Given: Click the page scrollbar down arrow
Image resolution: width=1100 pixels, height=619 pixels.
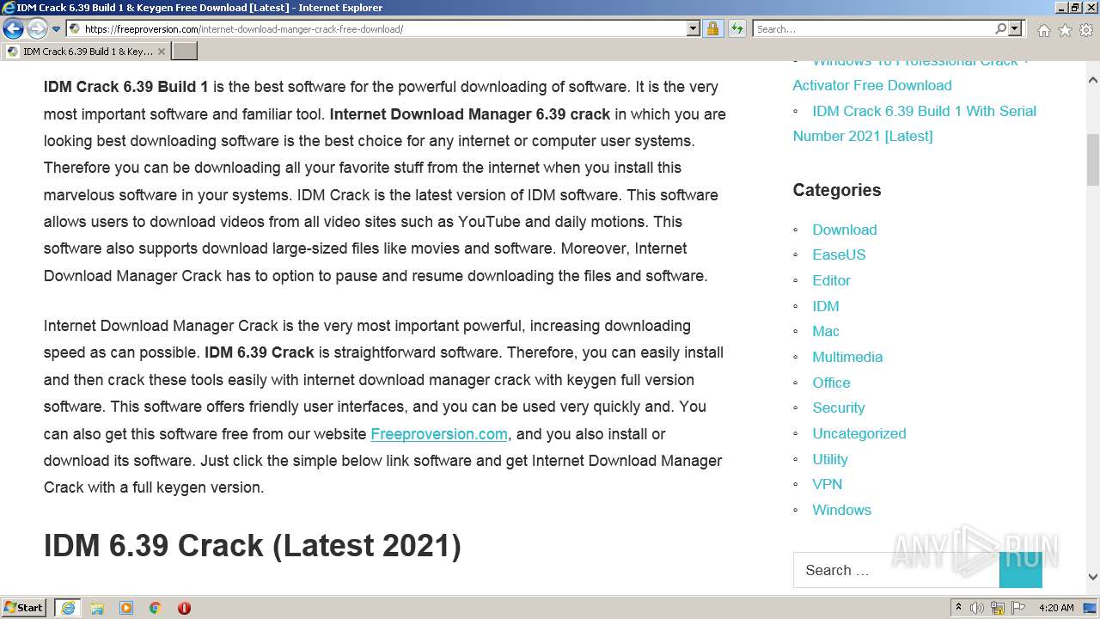Looking at the screenshot, I should [x=1093, y=577].
